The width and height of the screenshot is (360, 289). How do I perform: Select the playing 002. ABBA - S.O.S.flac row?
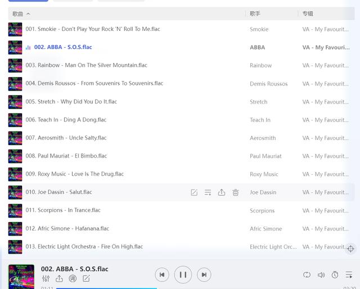click(x=181, y=47)
